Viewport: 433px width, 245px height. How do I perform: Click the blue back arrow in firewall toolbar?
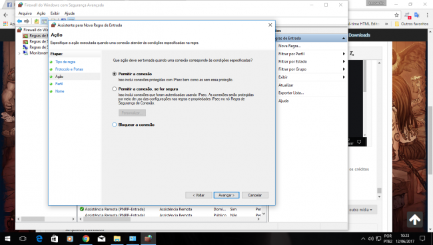click(19, 21)
